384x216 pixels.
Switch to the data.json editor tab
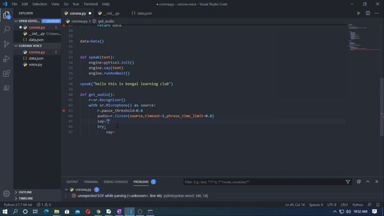[144, 13]
